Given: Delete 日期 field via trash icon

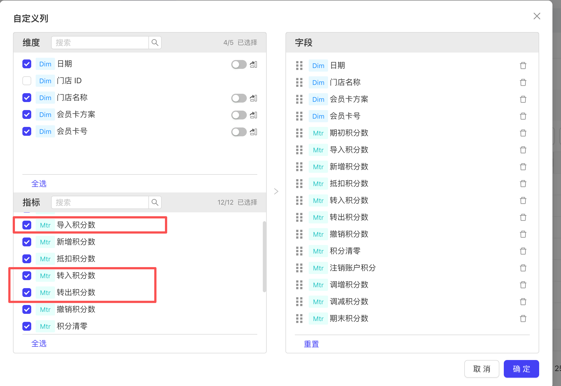Looking at the screenshot, I should click(x=523, y=66).
